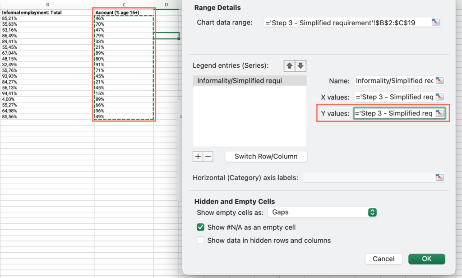Image resolution: width=462 pixels, height=278 pixels.
Task: Select the cell containing 48,15%
Action: click(x=47, y=59)
